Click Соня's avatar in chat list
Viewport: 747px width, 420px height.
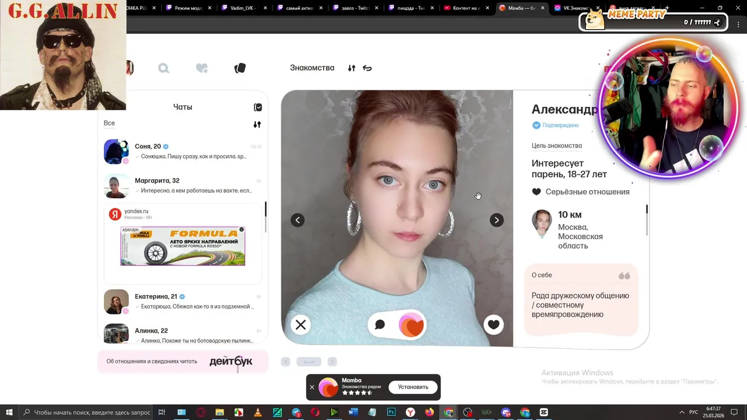point(116,152)
